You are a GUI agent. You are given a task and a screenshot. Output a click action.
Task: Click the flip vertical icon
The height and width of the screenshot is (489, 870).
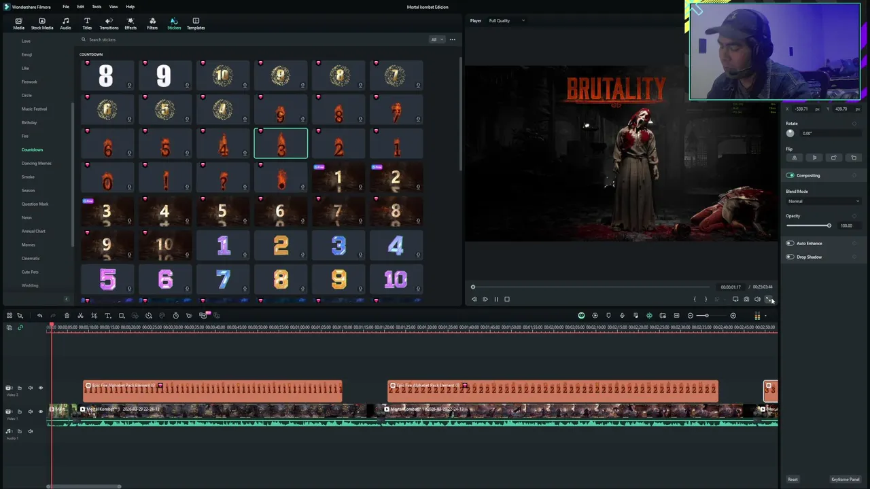click(814, 158)
